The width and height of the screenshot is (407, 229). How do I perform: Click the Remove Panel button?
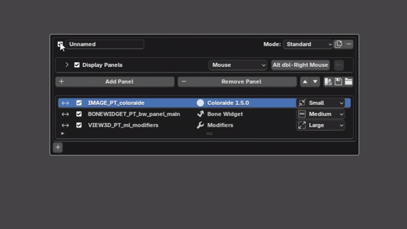(x=237, y=82)
